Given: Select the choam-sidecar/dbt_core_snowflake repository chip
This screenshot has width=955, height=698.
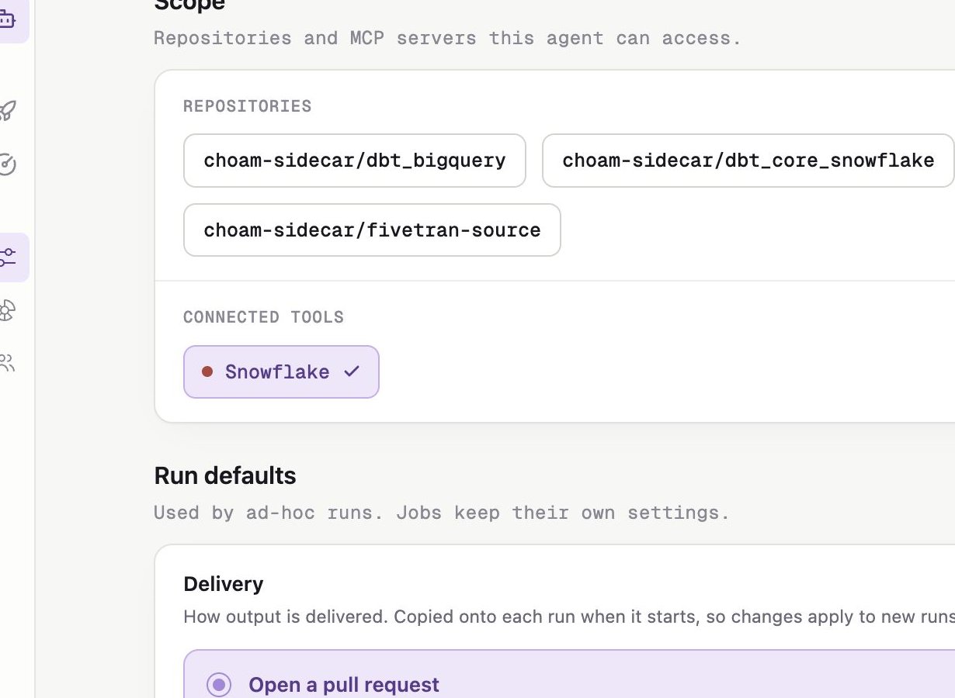Looking at the screenshot, I should point(748,161).
